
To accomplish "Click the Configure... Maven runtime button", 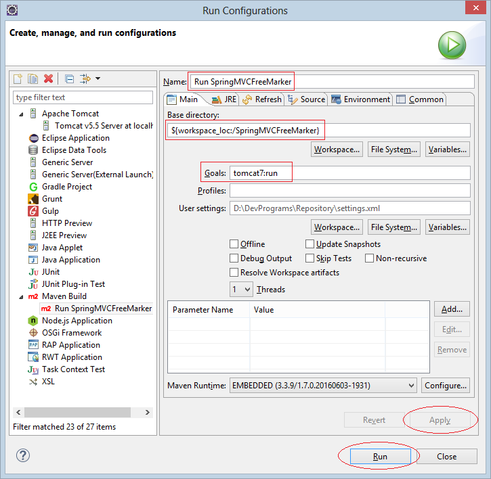I will click(446, 386).
